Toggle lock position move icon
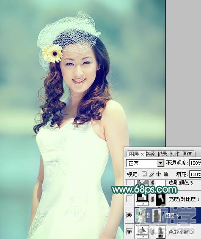This screenshot has width=201, height=239. pos(159,174)
